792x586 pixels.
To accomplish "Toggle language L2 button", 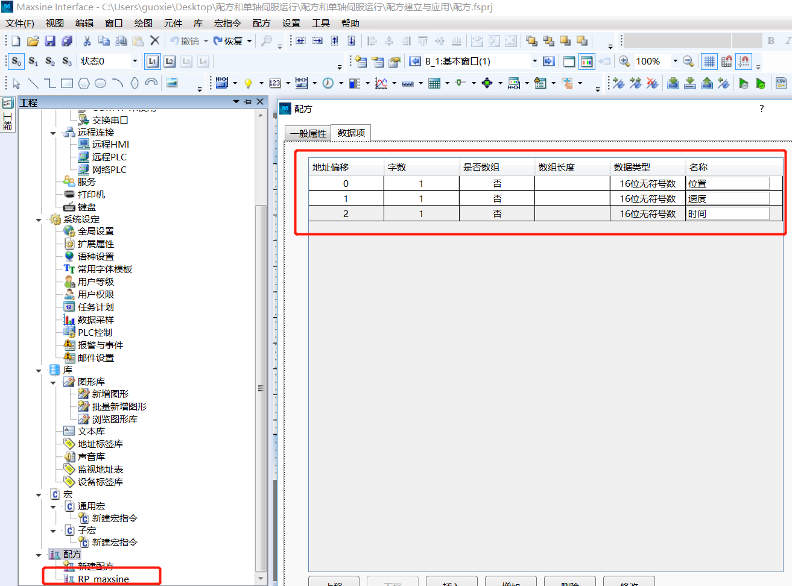I will 169,61.
